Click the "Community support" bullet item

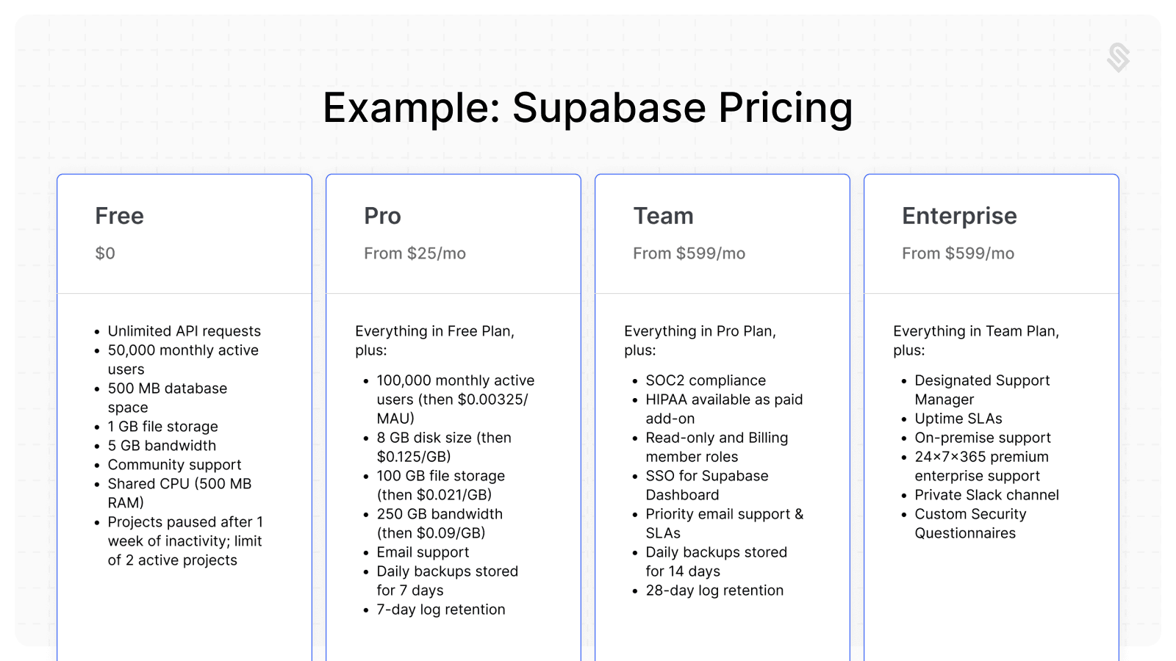(174, 465)
